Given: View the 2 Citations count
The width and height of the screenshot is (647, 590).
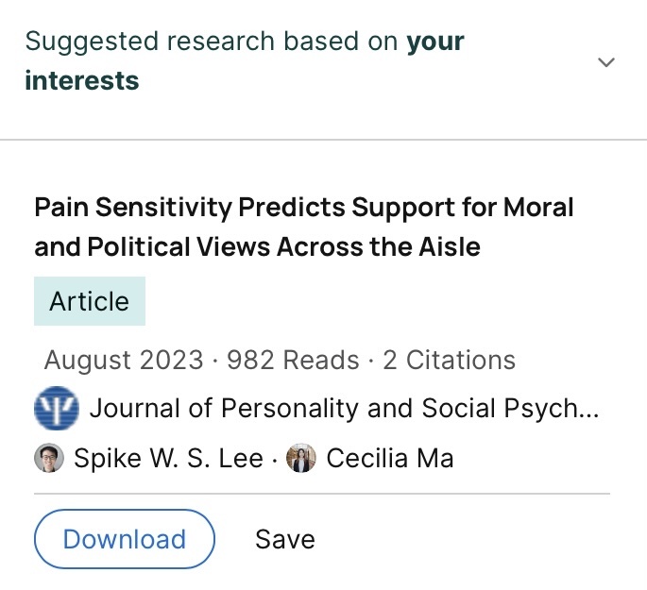Looking at the screenshot, I should point(449,360).
